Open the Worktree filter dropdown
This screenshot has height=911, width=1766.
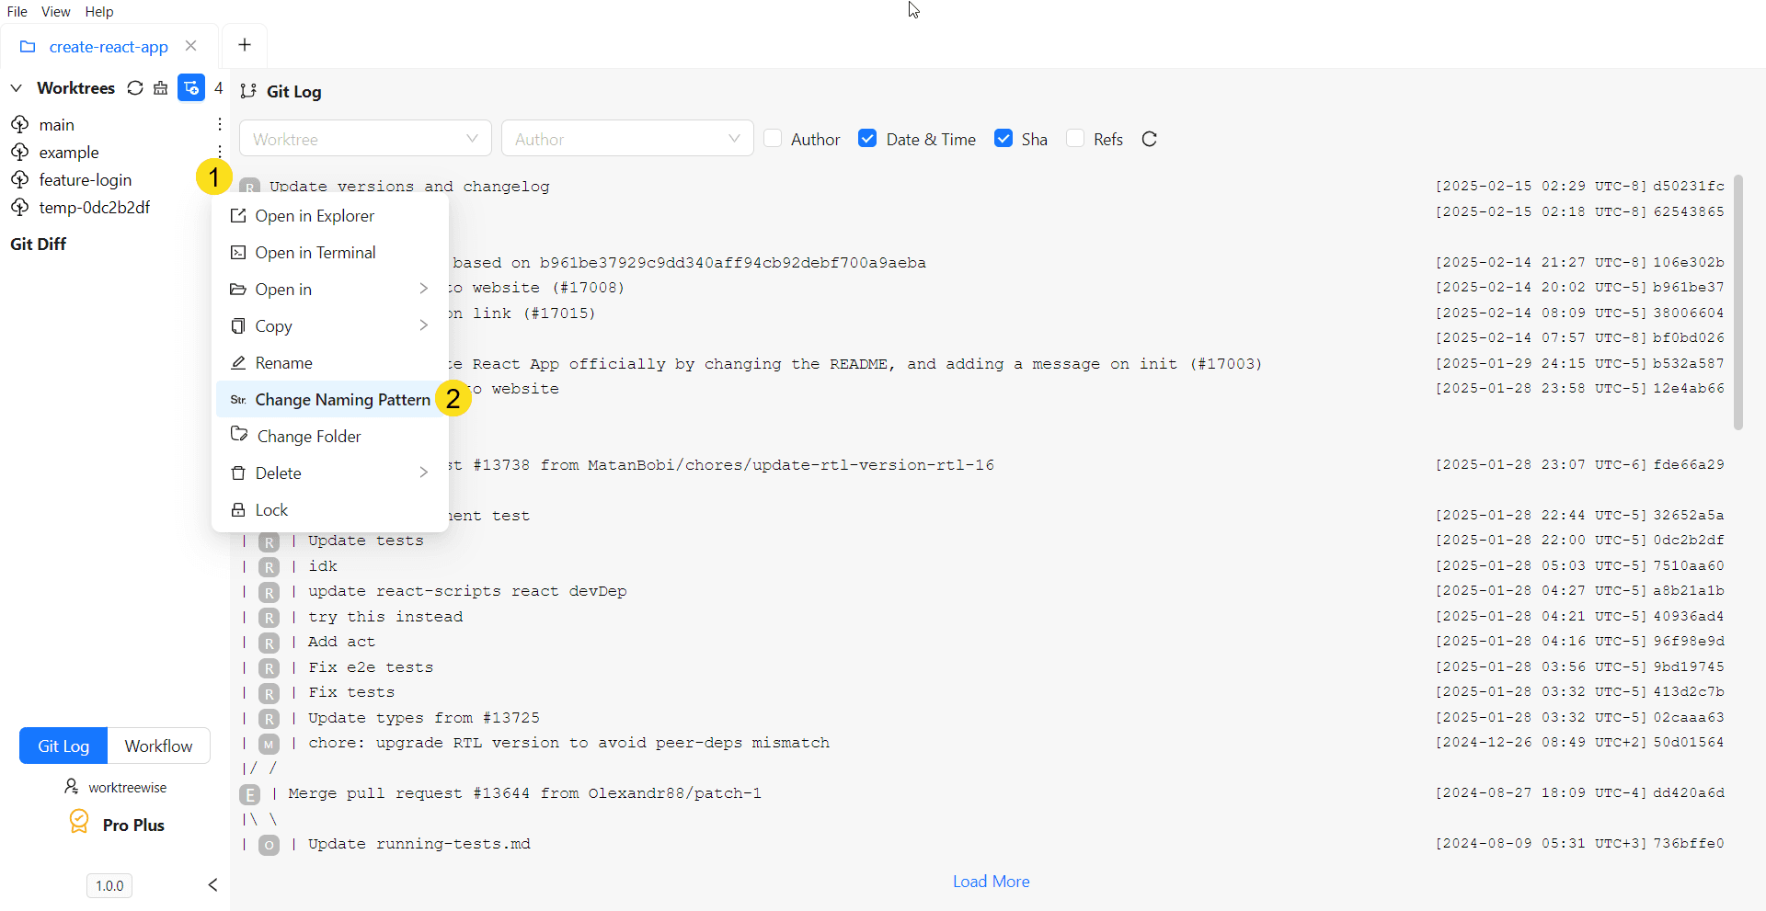[x=365, y=138]
